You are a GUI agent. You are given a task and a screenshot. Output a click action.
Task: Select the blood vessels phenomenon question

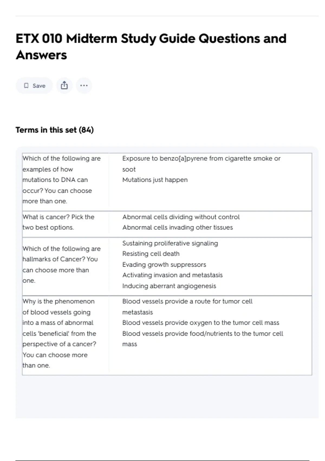pyautogui.click(x=59, y=333)
